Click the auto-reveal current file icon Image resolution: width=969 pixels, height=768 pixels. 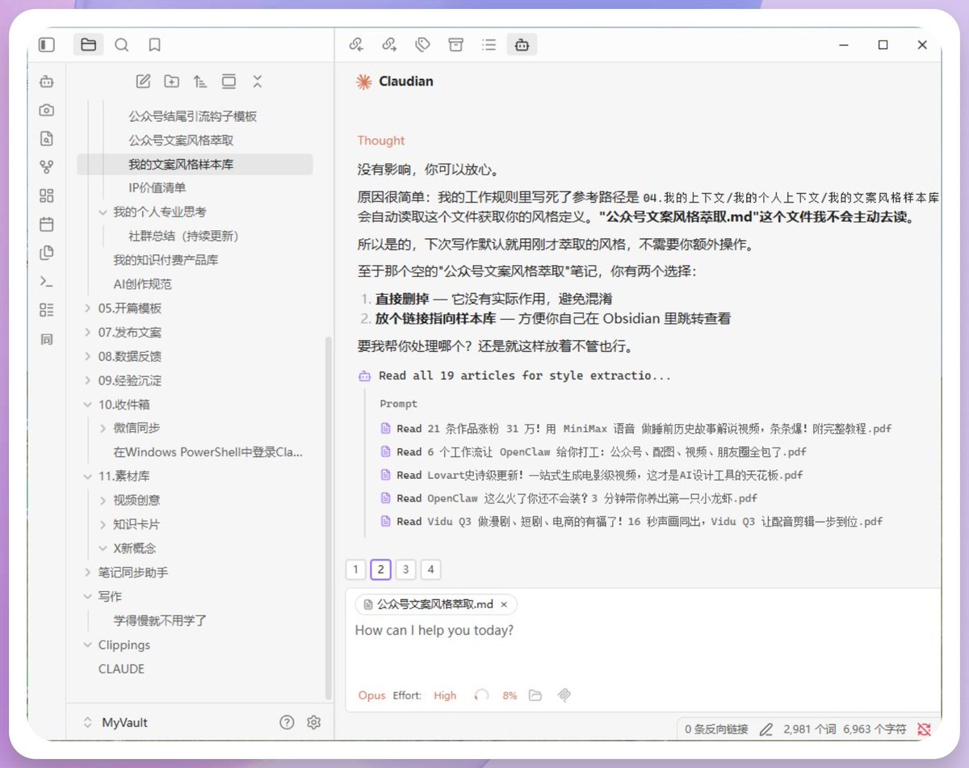click(229, 82)
